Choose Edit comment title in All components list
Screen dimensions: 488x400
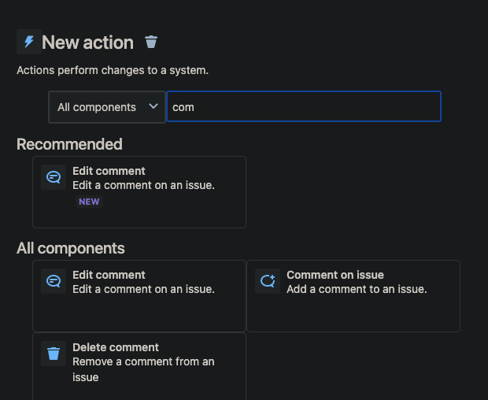(x=109, y=275)
